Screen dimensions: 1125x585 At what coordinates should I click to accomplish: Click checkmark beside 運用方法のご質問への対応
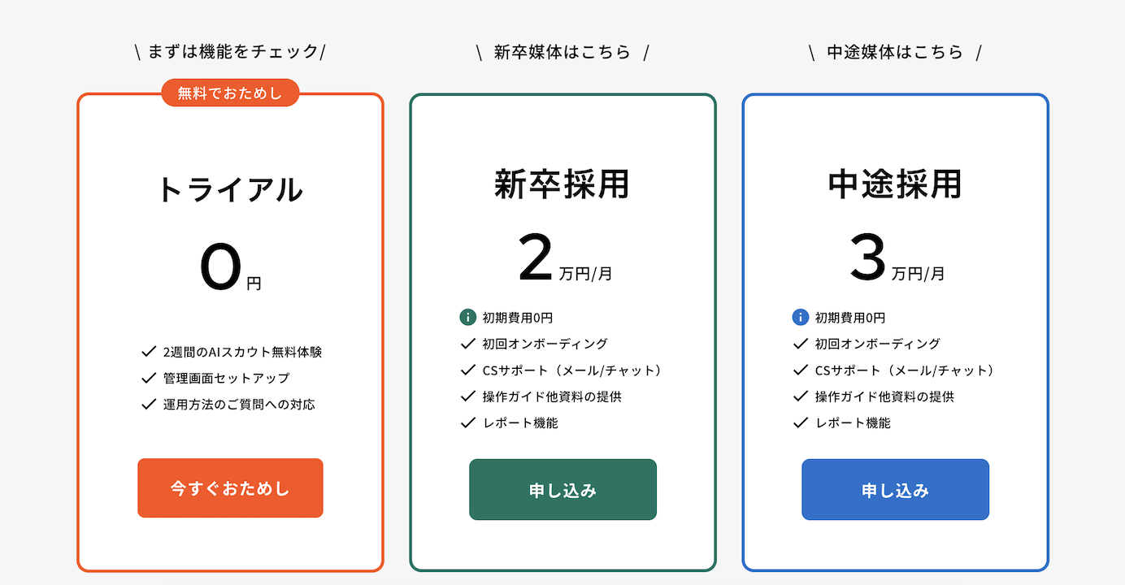click(x=149, y=404)
